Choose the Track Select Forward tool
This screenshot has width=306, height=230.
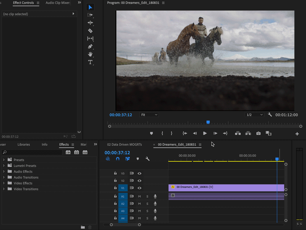pos(90,15)
